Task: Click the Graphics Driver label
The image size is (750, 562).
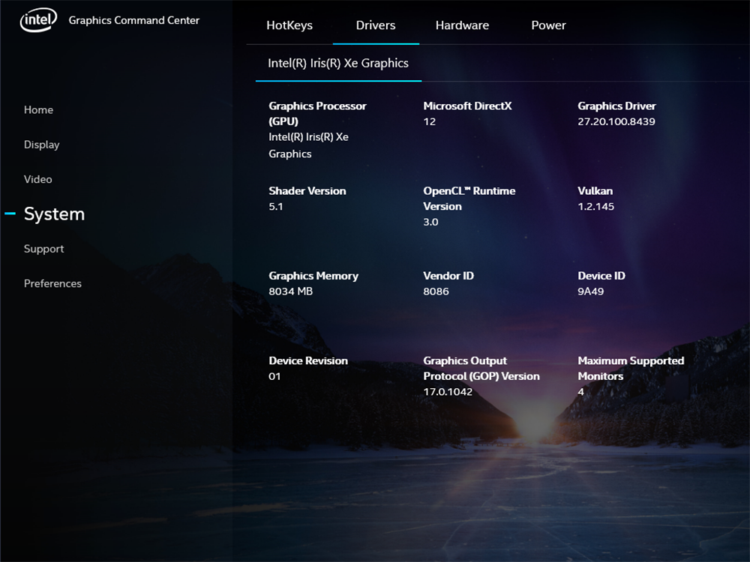Action: 616,106
